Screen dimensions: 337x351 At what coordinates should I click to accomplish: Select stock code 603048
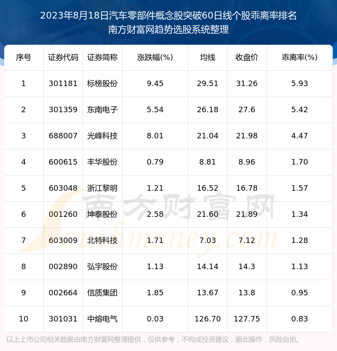63,188
